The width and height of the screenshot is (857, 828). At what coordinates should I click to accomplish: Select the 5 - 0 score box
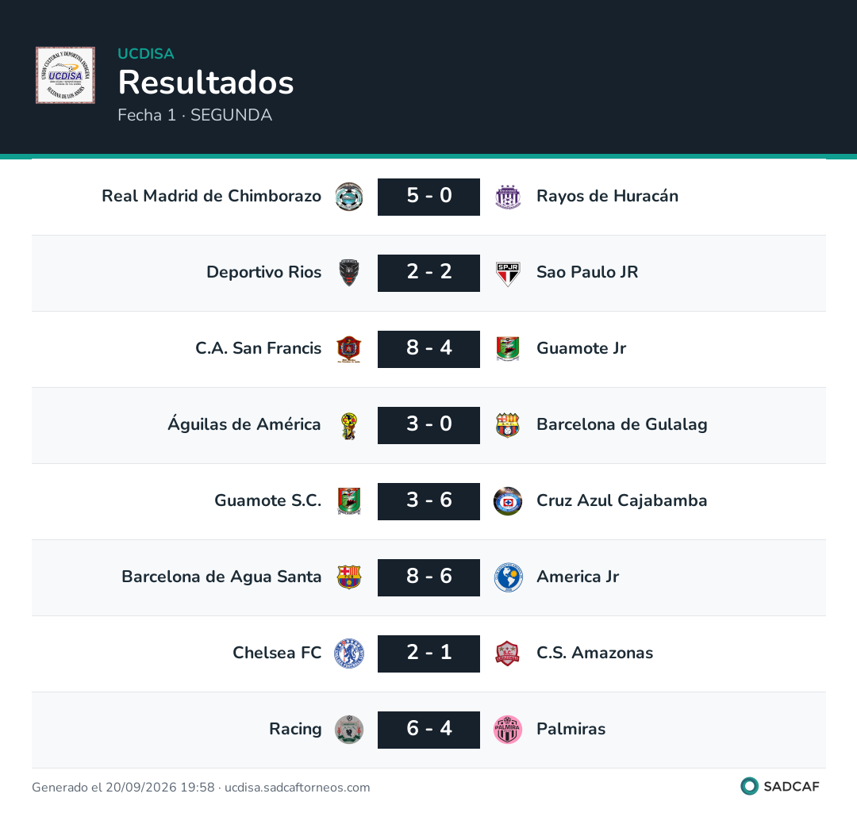coord(428,197)
